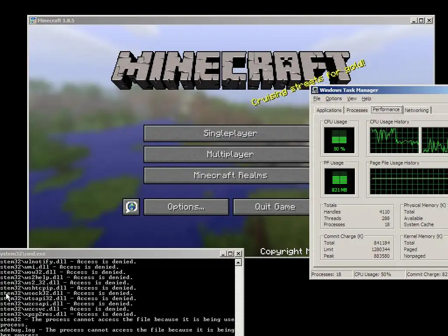Screen dimensions: 448x336
Task: Minimize the cmd.exe window
Action: coord(224,253)
